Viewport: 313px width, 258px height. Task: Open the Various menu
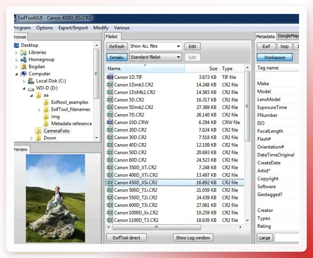(x=122, y=28)
